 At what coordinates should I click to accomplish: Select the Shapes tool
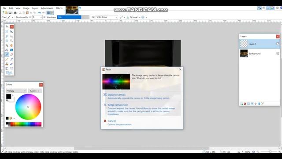[x=9, y=73]
